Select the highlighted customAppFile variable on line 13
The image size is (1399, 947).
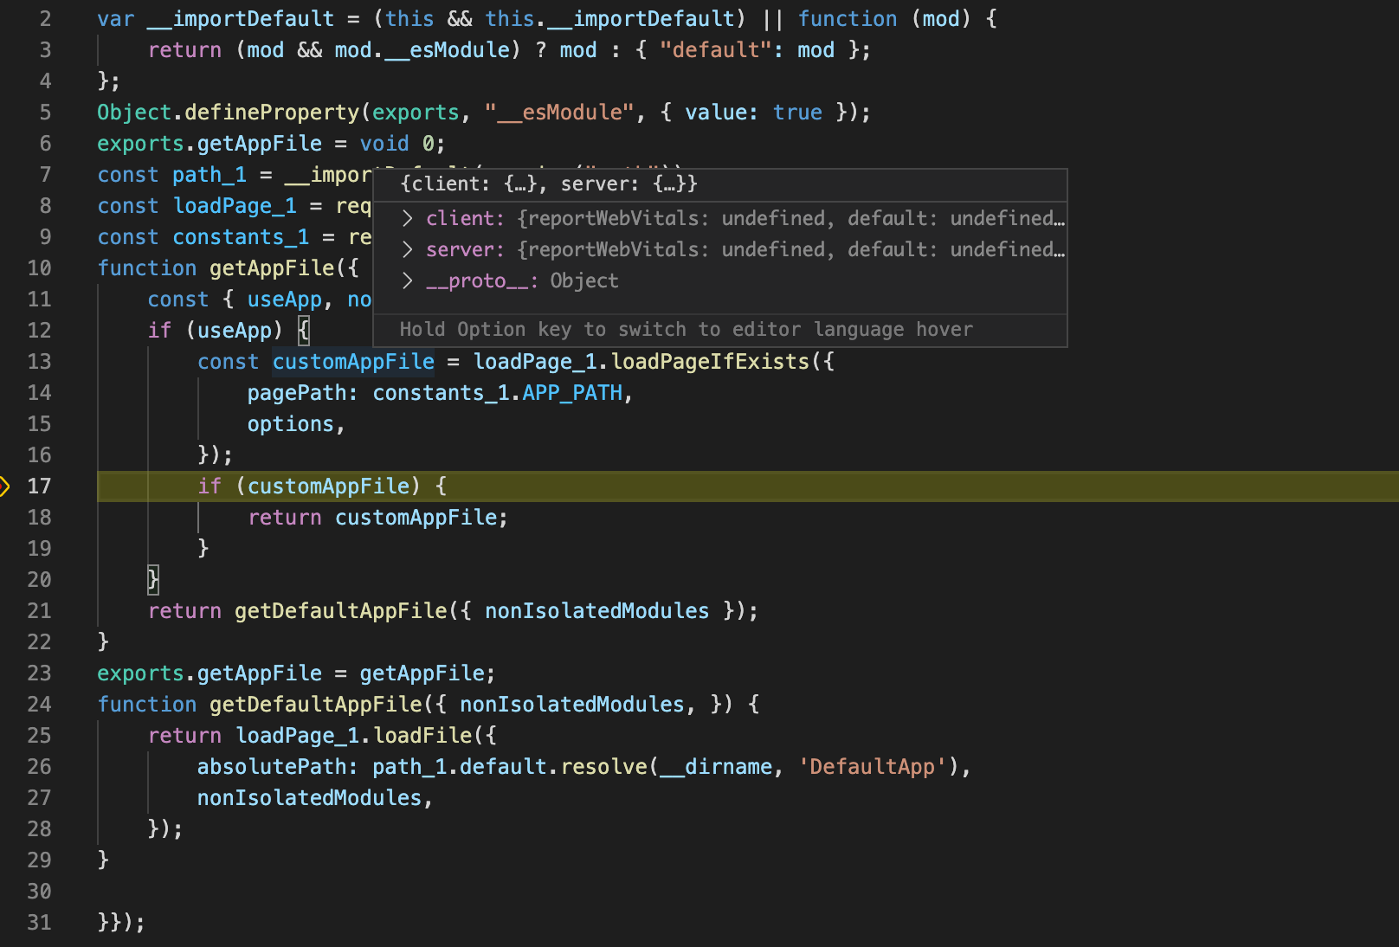pos(352,362)
